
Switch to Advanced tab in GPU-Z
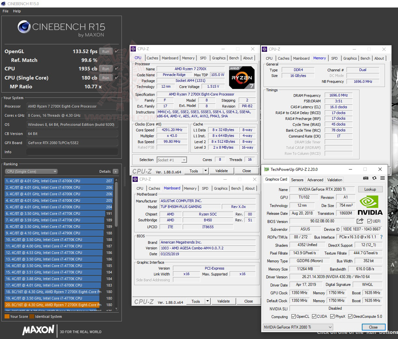(315, 180)
